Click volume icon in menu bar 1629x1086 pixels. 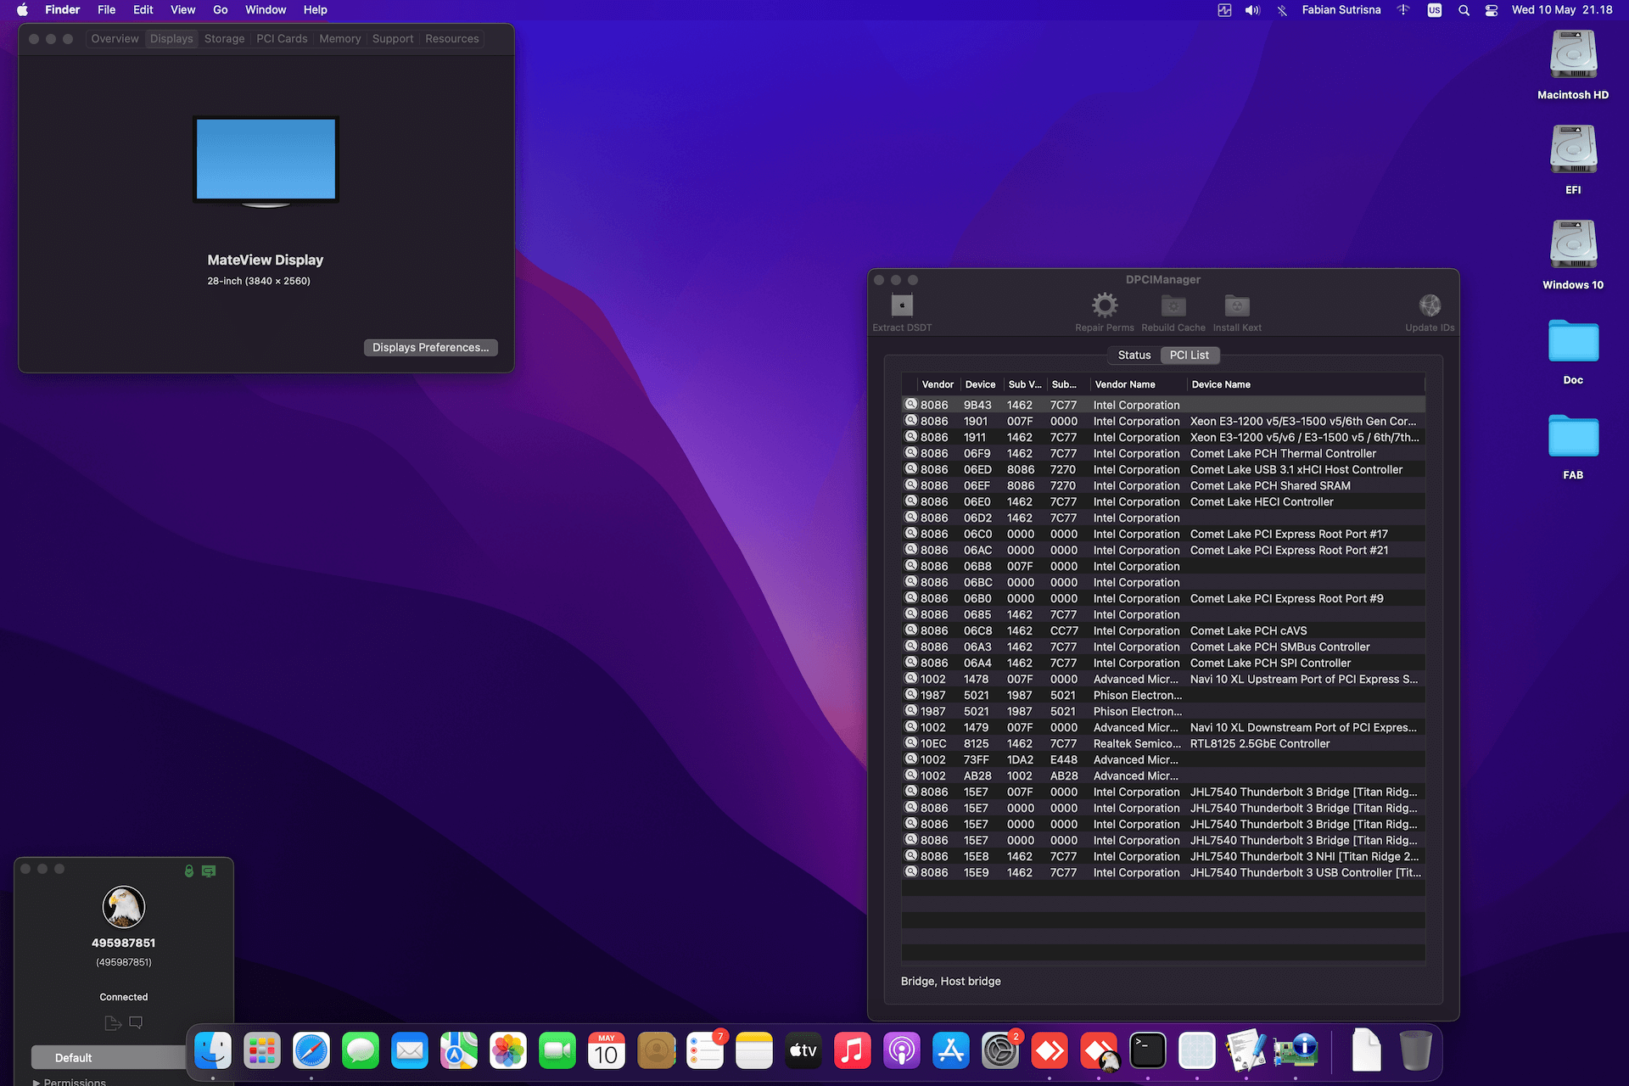1252,10
